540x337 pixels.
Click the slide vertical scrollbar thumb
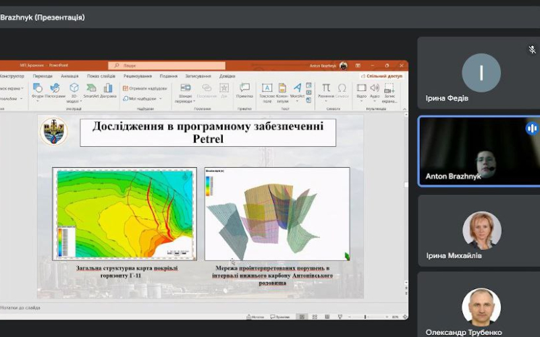click(x=406, y=185)
